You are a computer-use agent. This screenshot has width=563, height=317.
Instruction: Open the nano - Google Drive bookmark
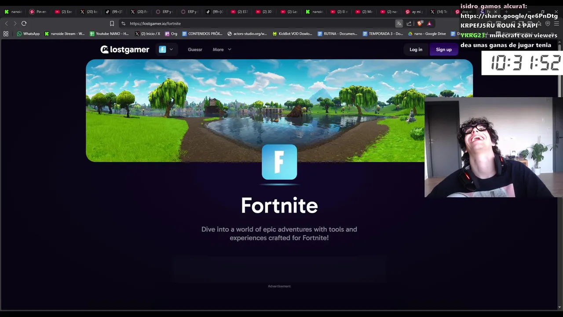427,33
